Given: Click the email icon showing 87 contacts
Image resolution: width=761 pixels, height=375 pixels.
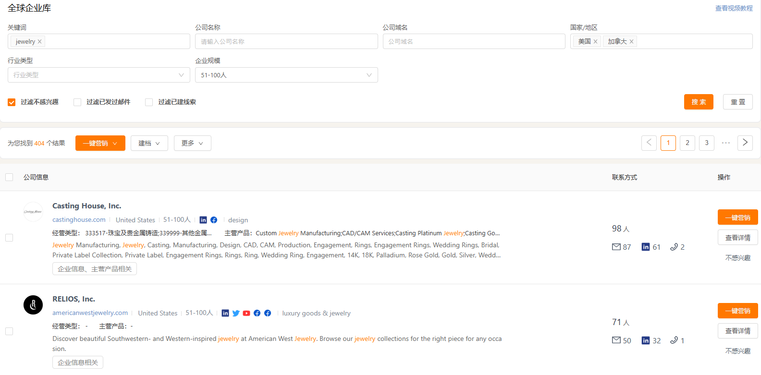Looking at the screenshot, I should 616,247.
